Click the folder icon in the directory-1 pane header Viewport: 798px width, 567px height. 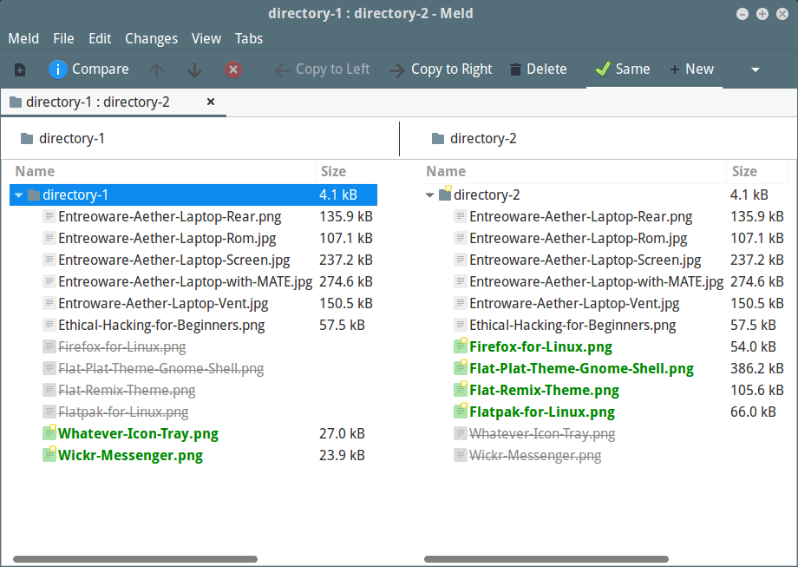pos(27,138)
